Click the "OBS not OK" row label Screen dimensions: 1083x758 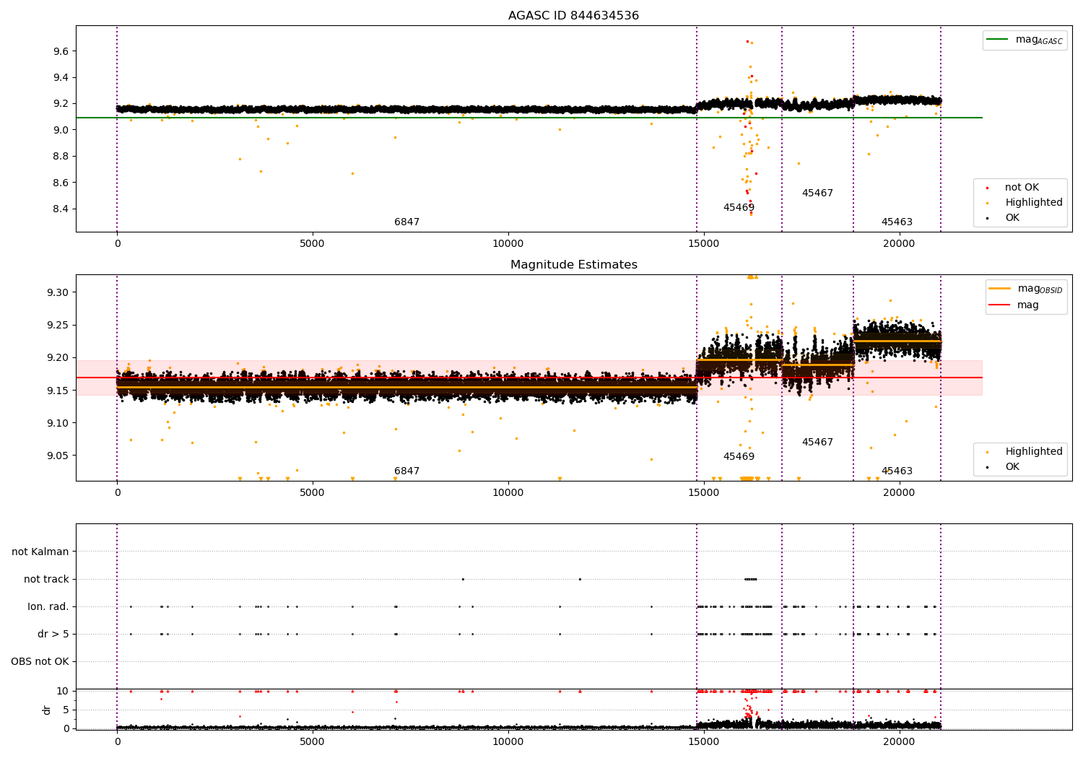pos(40,662)
